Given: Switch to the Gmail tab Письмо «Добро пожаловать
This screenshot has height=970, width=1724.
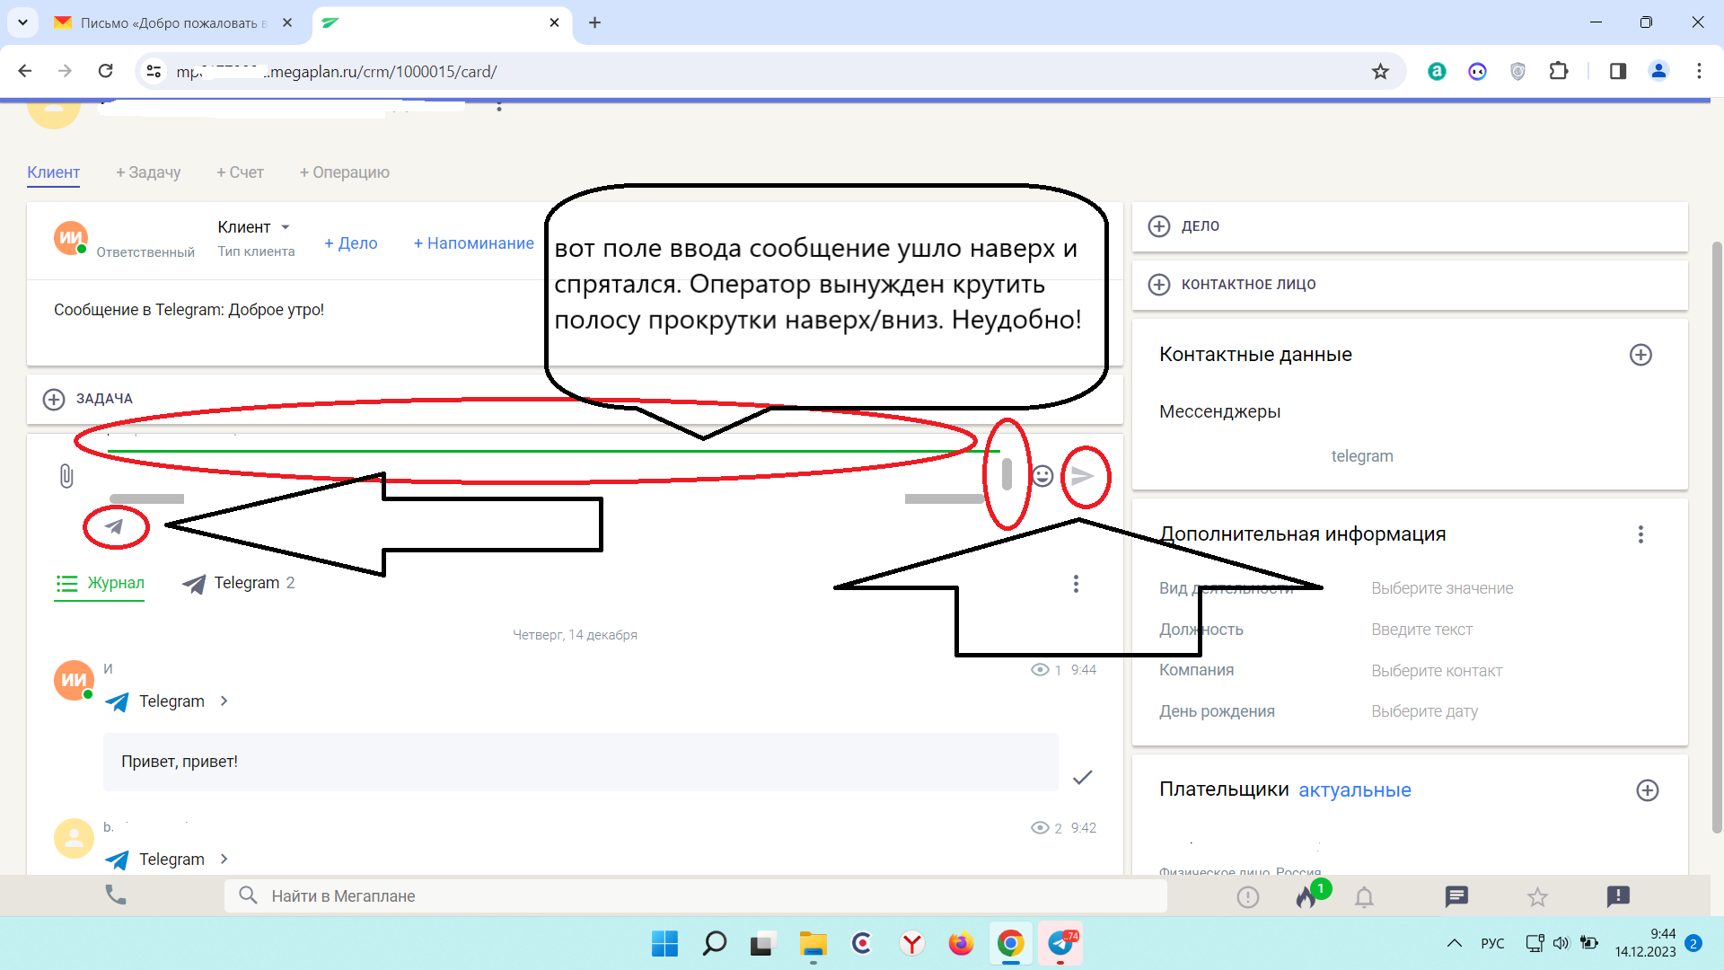Looking at the screenshot, I should point(173,22).
